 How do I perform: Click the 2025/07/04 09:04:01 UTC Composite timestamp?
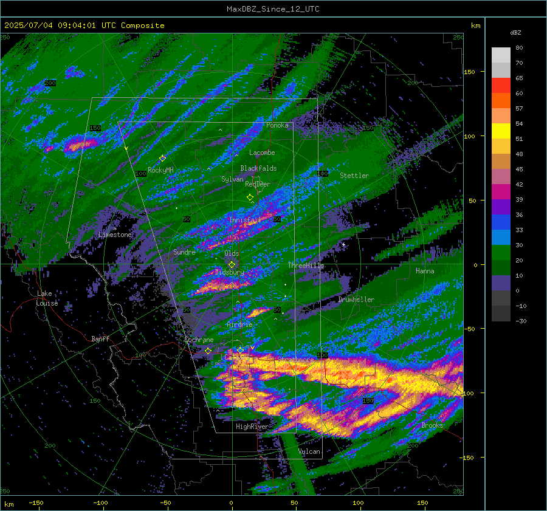(84, 26)
